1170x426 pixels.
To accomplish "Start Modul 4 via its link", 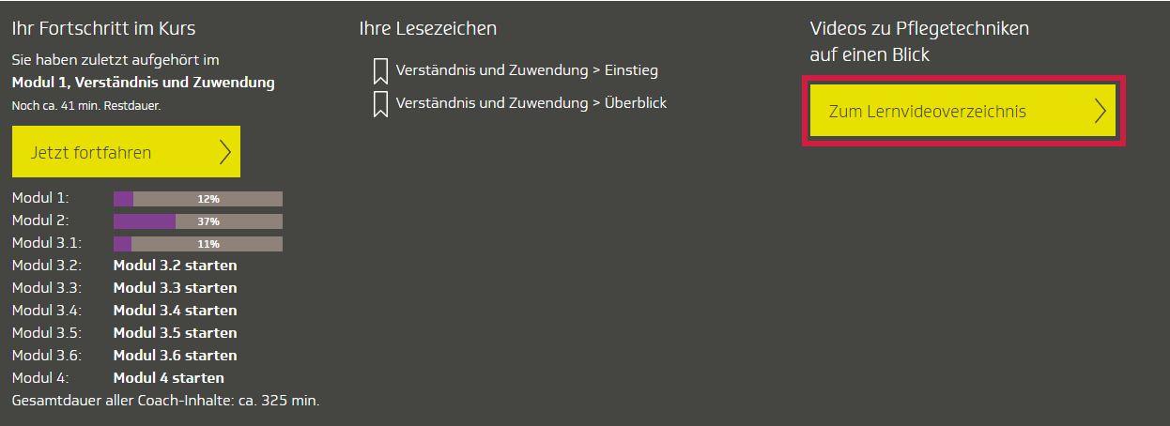I will 169,378.
